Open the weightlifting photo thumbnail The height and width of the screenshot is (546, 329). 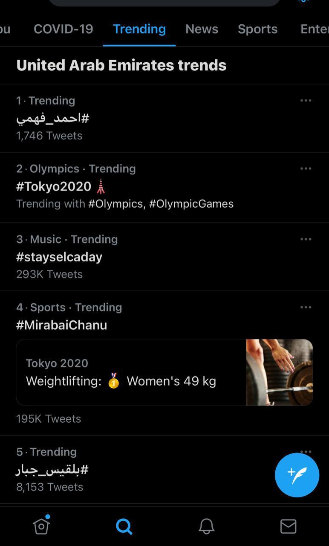click(280, 372)
